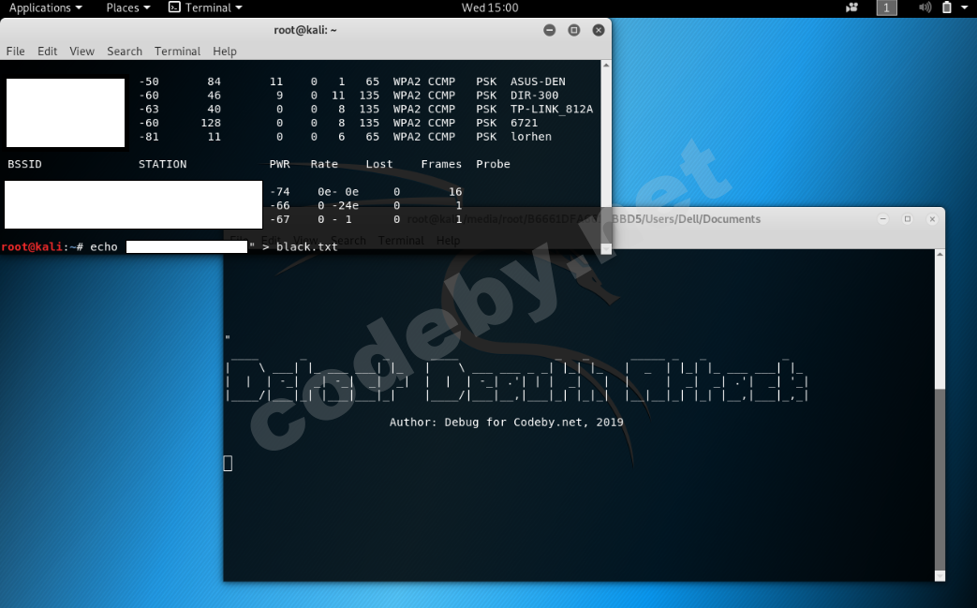Click the battery status icon
Screen dimensions: 977x608
pos(946,7)
